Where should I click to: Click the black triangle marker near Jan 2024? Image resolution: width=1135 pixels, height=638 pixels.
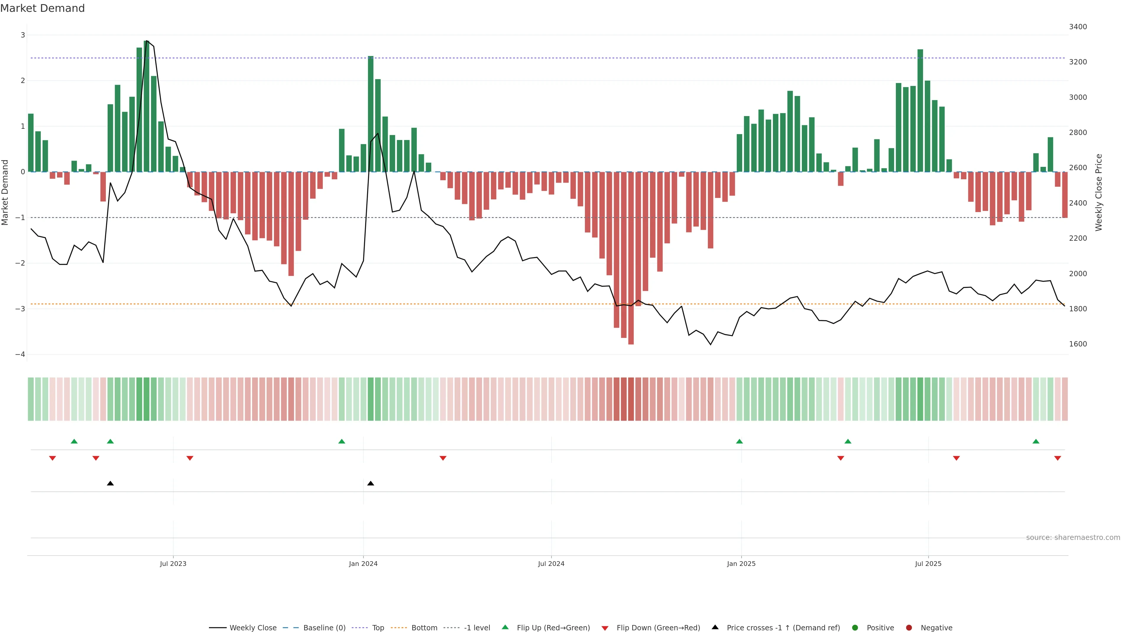coord(371,484)
